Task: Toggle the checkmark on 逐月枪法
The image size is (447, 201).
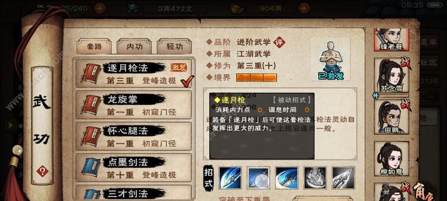Action: 187,81
